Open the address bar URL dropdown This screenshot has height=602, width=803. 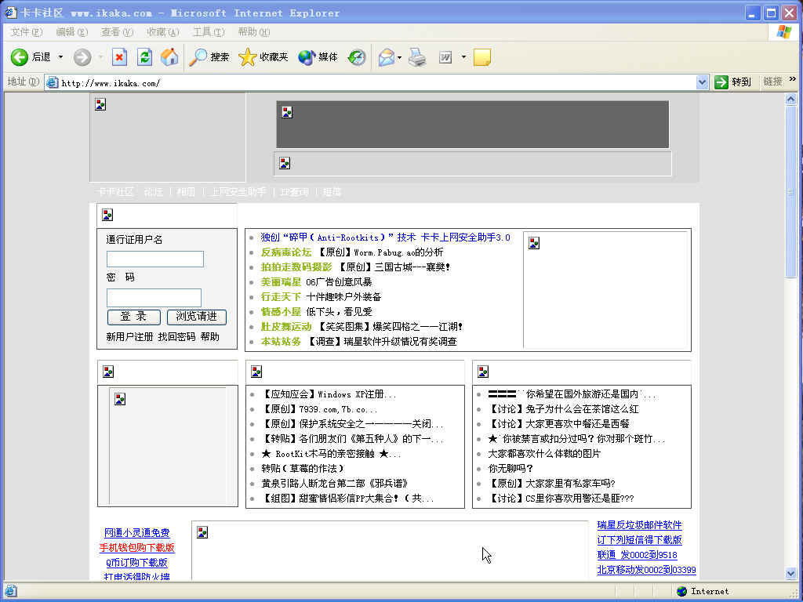tap(702, 82)
